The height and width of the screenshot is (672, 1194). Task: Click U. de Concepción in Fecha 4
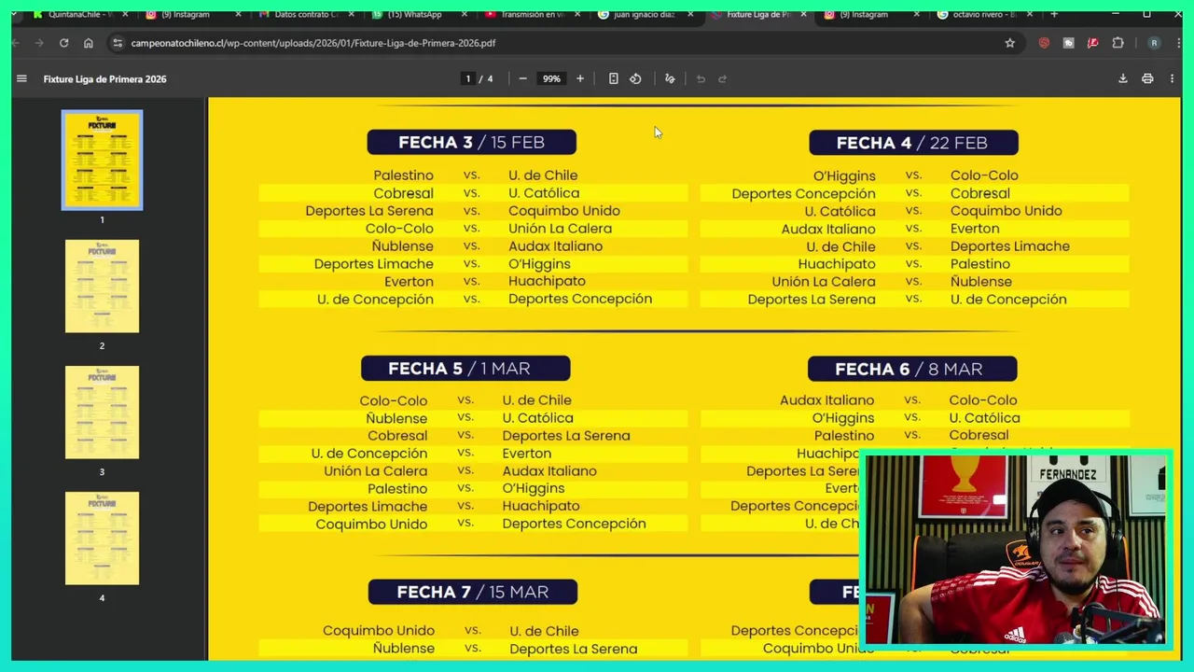point(1008,299)
